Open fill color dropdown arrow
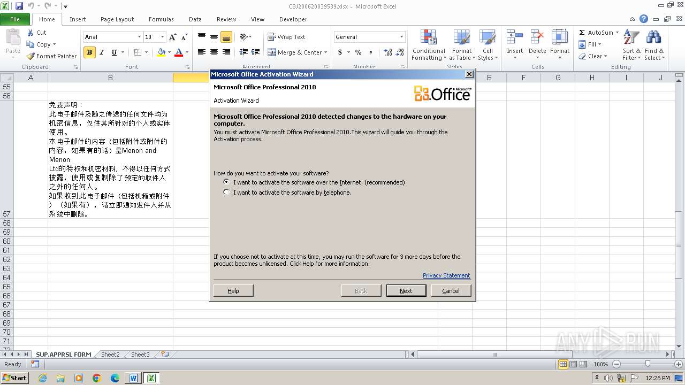Screen dimensions: 685x385 (x=169, y=52)
